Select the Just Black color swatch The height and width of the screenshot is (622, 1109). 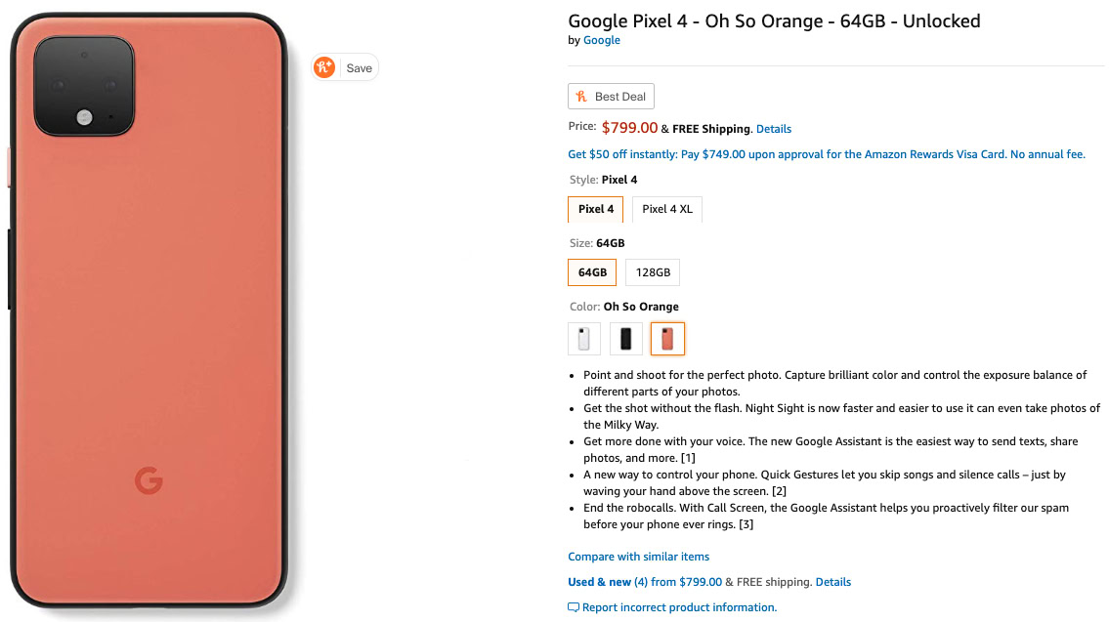click(626, 339)
